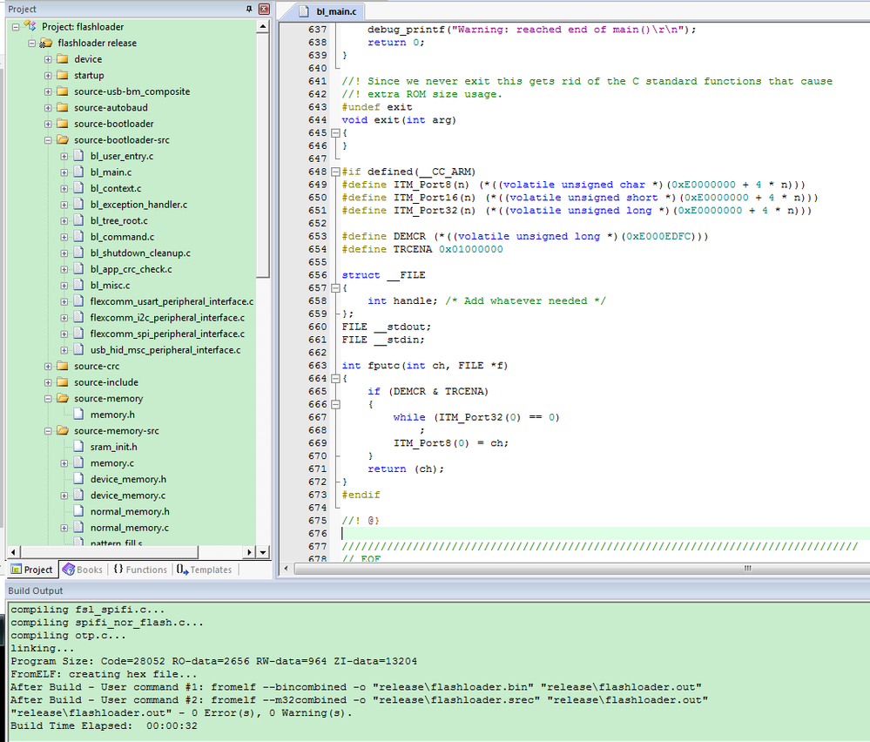Expand the source-include folder
The height and width of the screenshot is (742, 870).
point(48,382)
